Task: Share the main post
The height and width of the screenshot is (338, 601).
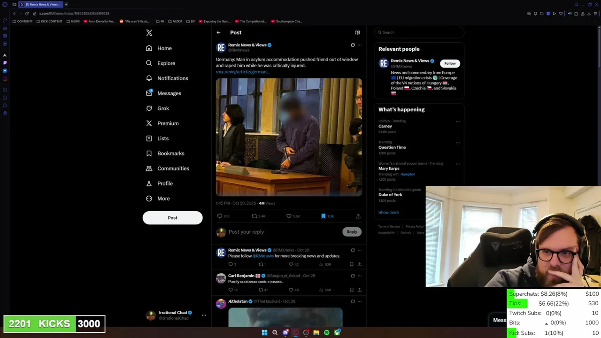Action: click(x=358, y=216)
